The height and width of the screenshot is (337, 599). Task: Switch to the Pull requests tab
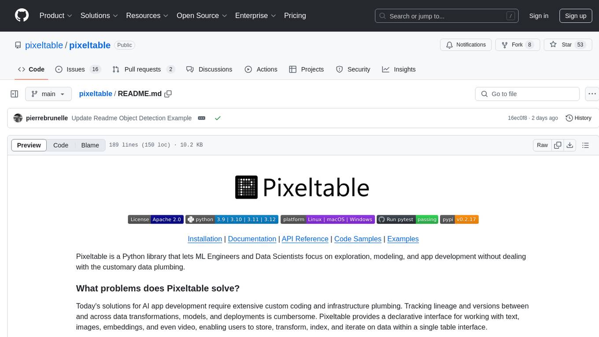[x=144, y=69]
